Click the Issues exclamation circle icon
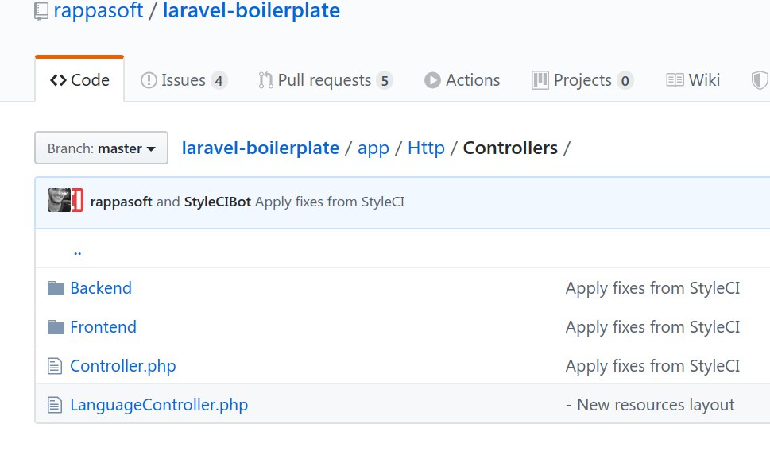The height and width of the screenshot is (470, 770). (149, 80)
